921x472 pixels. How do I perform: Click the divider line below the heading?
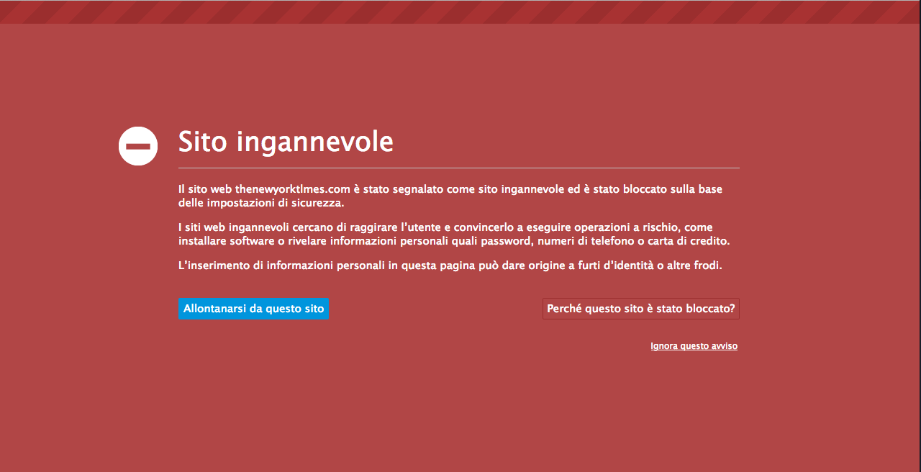(458, 168)
